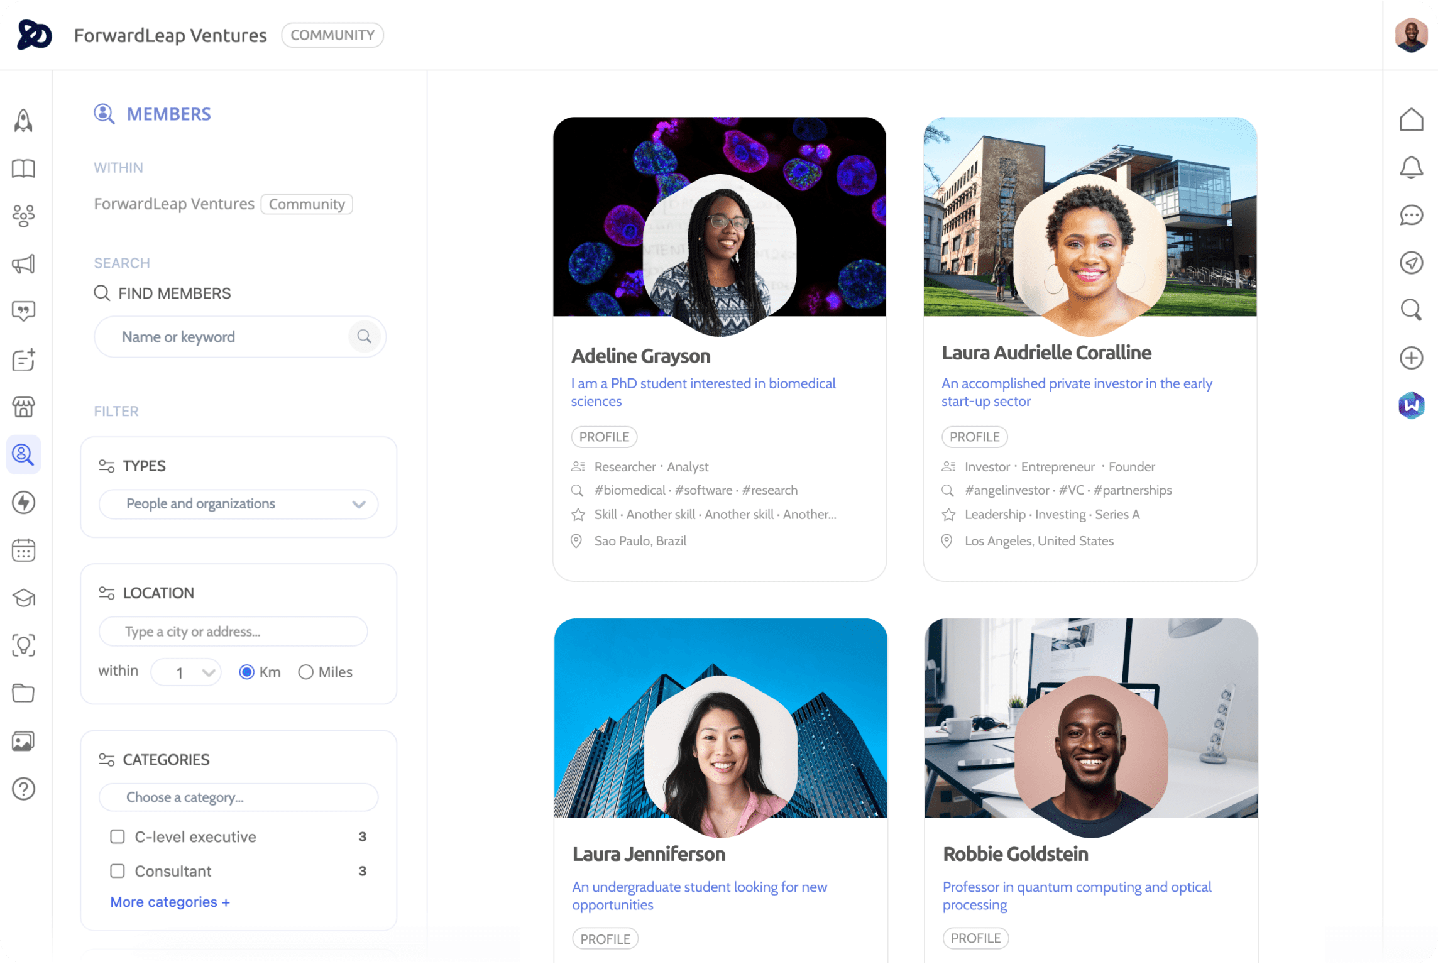The image size is (1438, 964).
Task: Open chat messages bubble icon
Action: click(1411, 215)
